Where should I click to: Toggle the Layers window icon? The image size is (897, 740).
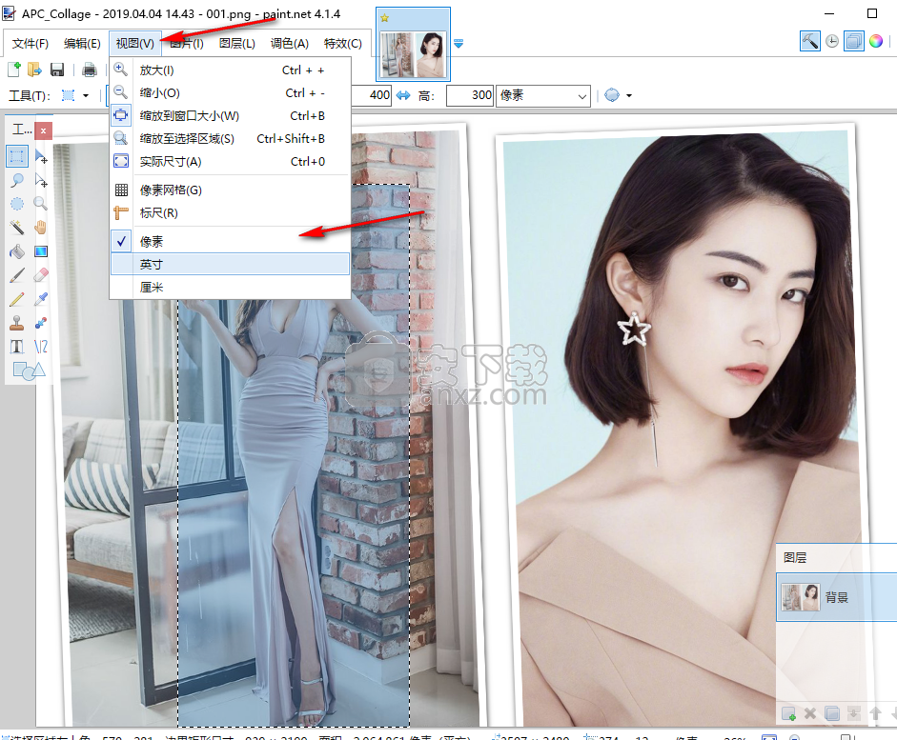pyautogui.click(x=853, y=41)
